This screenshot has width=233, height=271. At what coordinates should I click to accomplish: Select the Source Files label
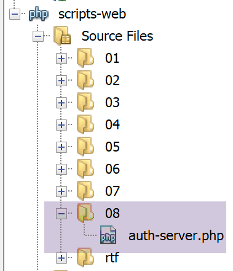(117, 36)
